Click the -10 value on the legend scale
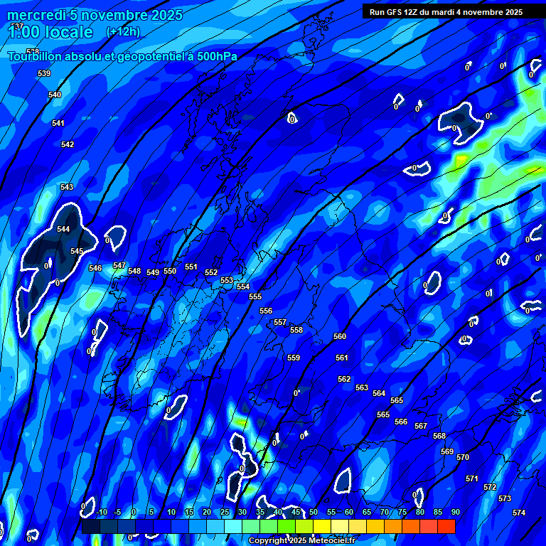 (101, 512)
